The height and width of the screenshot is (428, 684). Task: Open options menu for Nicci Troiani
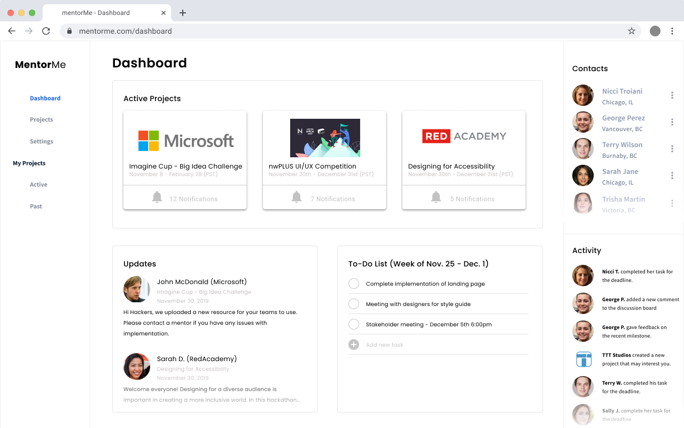pyautogui.click(x=672, y=95)
